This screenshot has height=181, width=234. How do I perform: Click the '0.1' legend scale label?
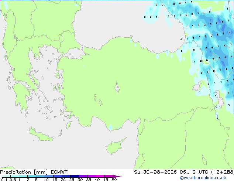(4, 180)
